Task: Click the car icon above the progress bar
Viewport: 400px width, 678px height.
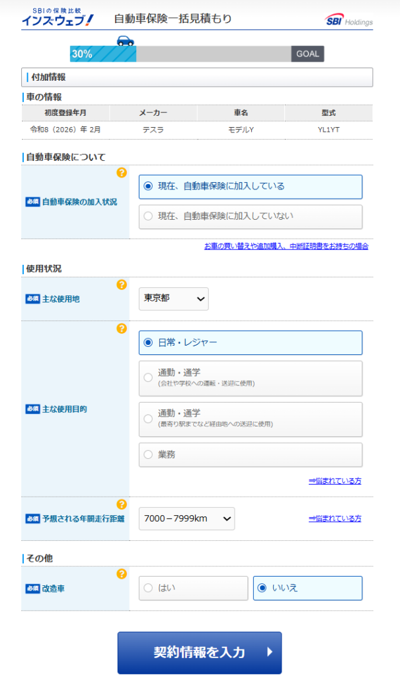Action: [x=125, y=40]
